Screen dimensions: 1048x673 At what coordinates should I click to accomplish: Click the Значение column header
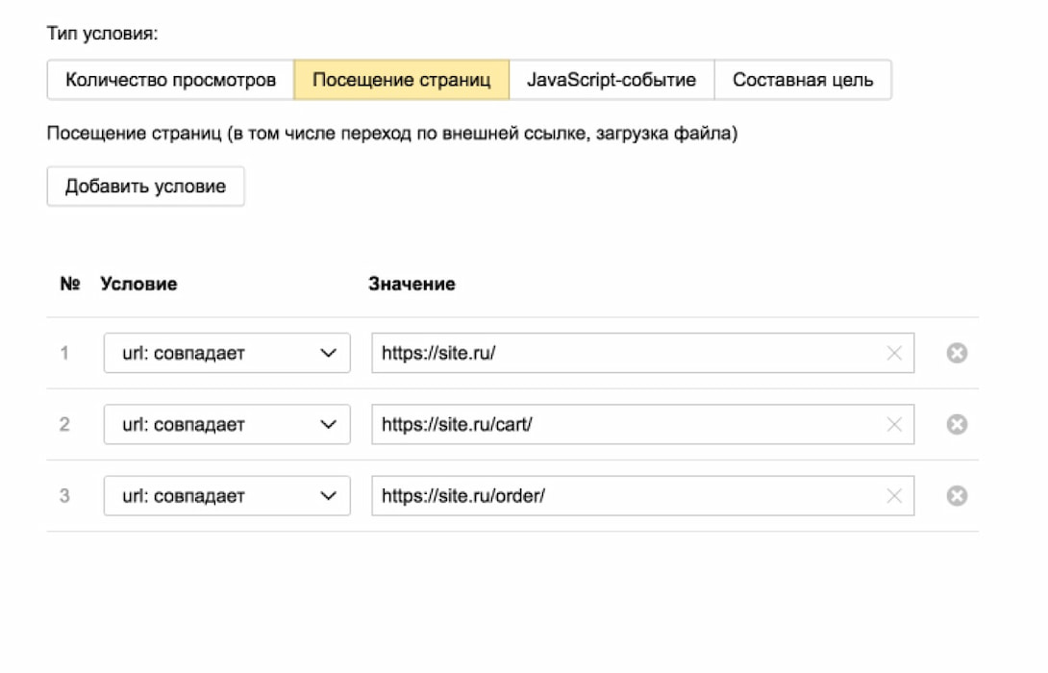pos(412,284)
